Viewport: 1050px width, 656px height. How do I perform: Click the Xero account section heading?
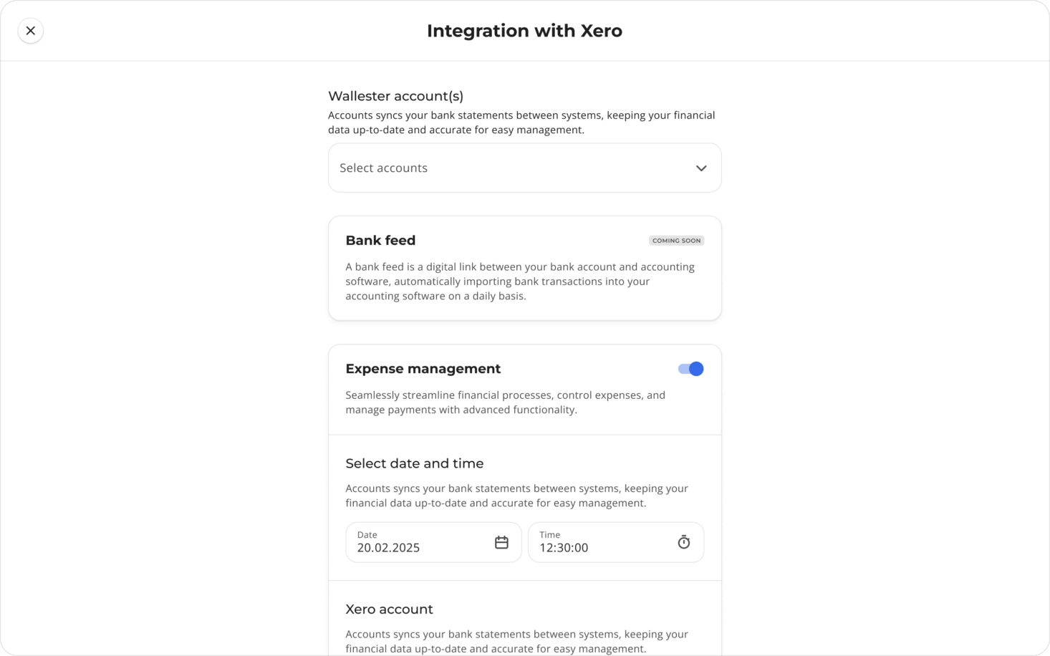pyautogui.click(x=389, y=609)
